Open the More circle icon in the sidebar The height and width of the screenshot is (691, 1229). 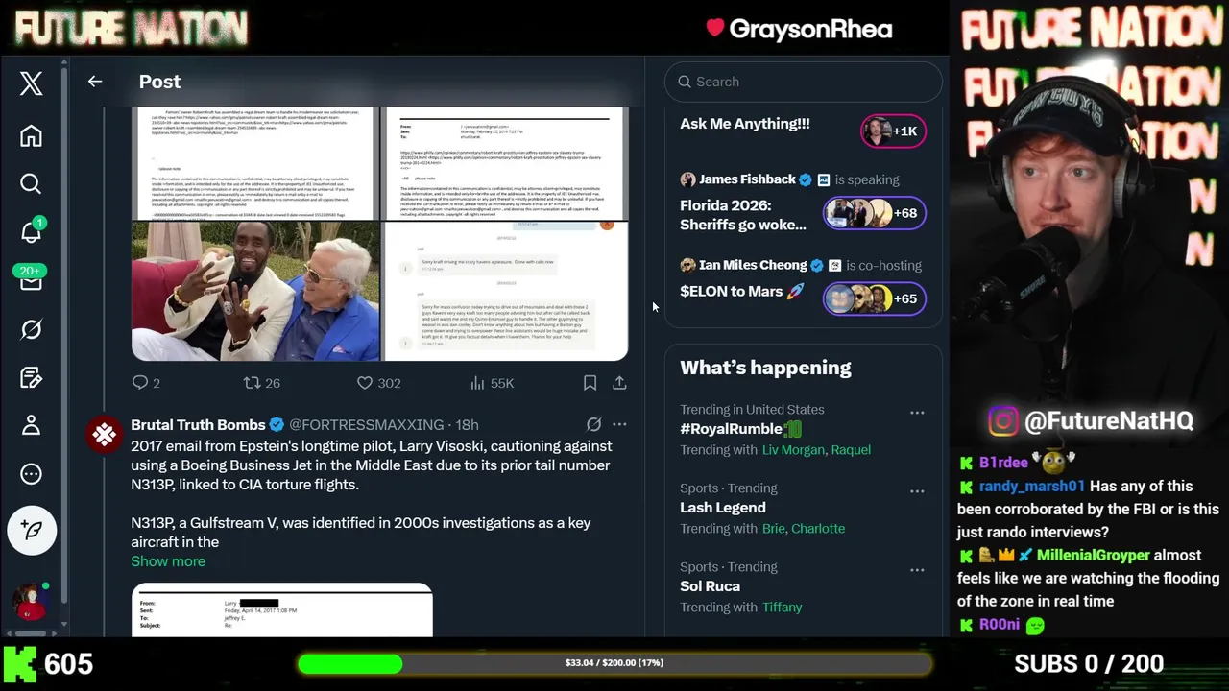coord(31,474)
